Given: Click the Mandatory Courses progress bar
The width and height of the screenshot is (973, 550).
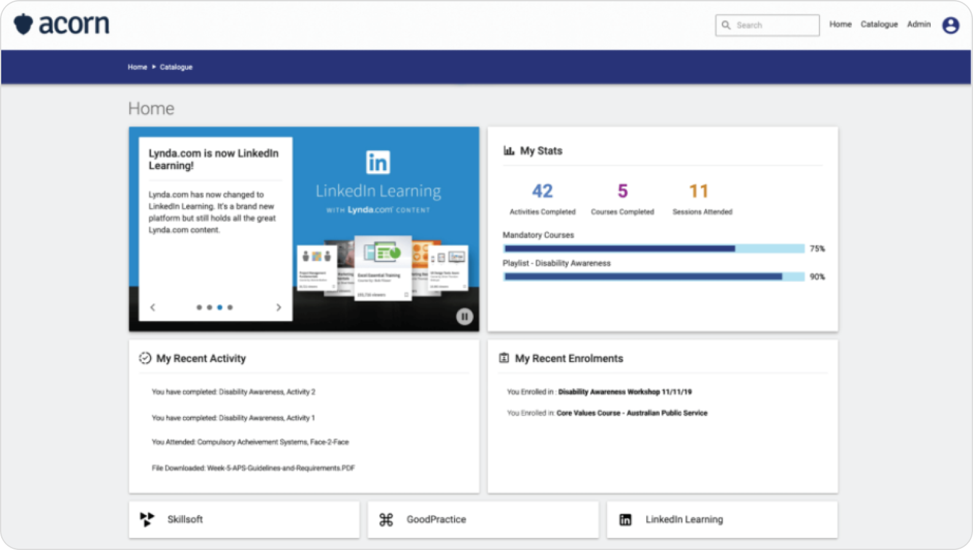Looking at the screenshot, I should click(x=654, y=249).
